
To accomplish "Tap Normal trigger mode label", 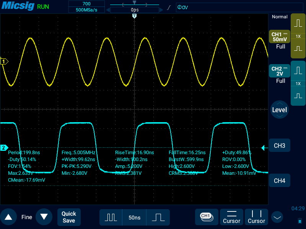I will (x=280, y=17).
